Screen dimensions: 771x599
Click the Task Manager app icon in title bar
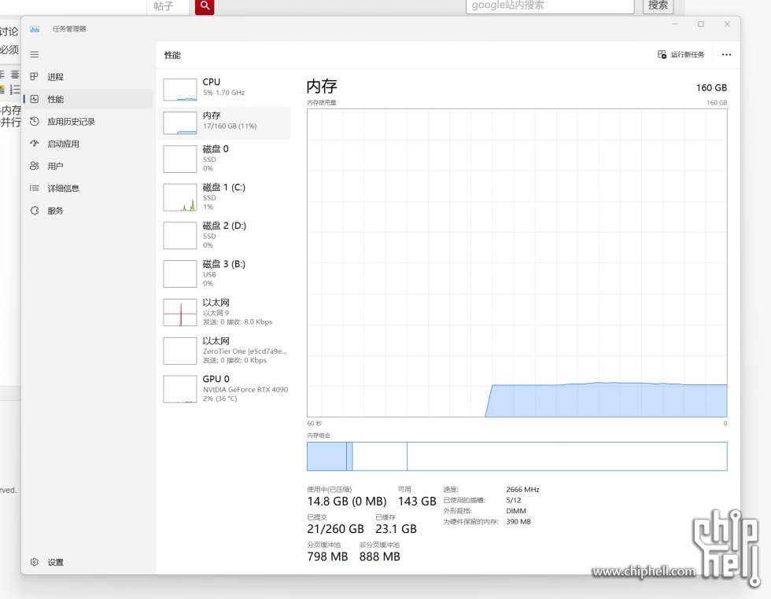pos(35,29)
